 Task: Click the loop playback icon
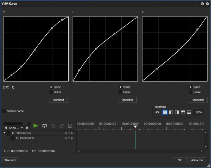[45, 126]
